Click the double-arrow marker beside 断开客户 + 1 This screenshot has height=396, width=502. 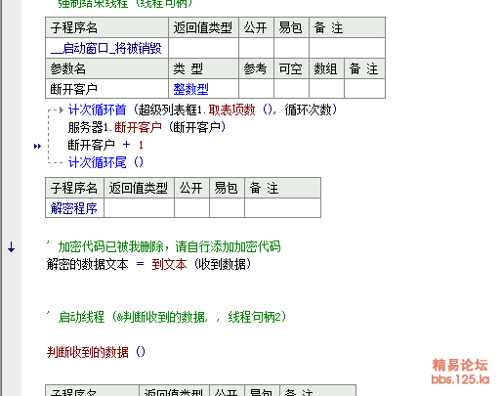(37, 146)
